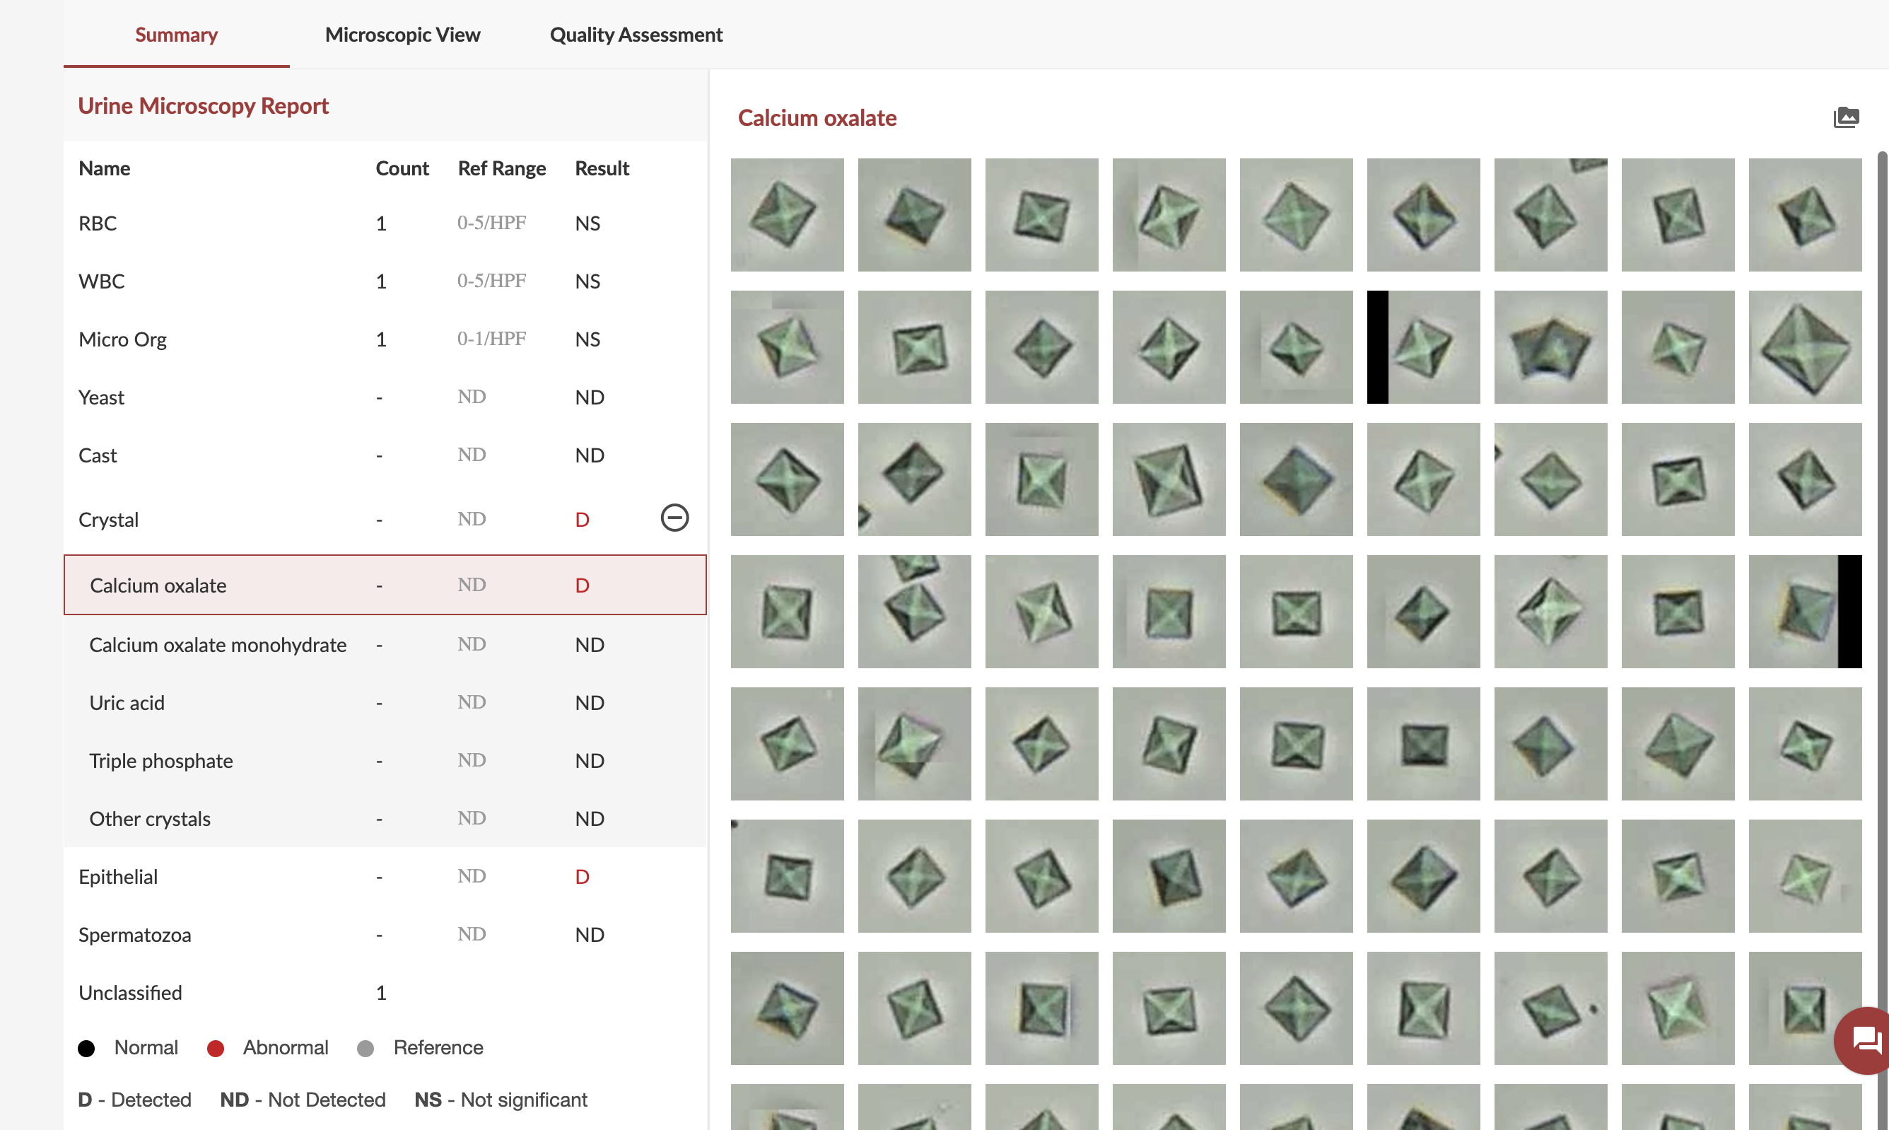Select the Triple phosphate row
The image size is (1889, 1130).
tap(385, 760)
